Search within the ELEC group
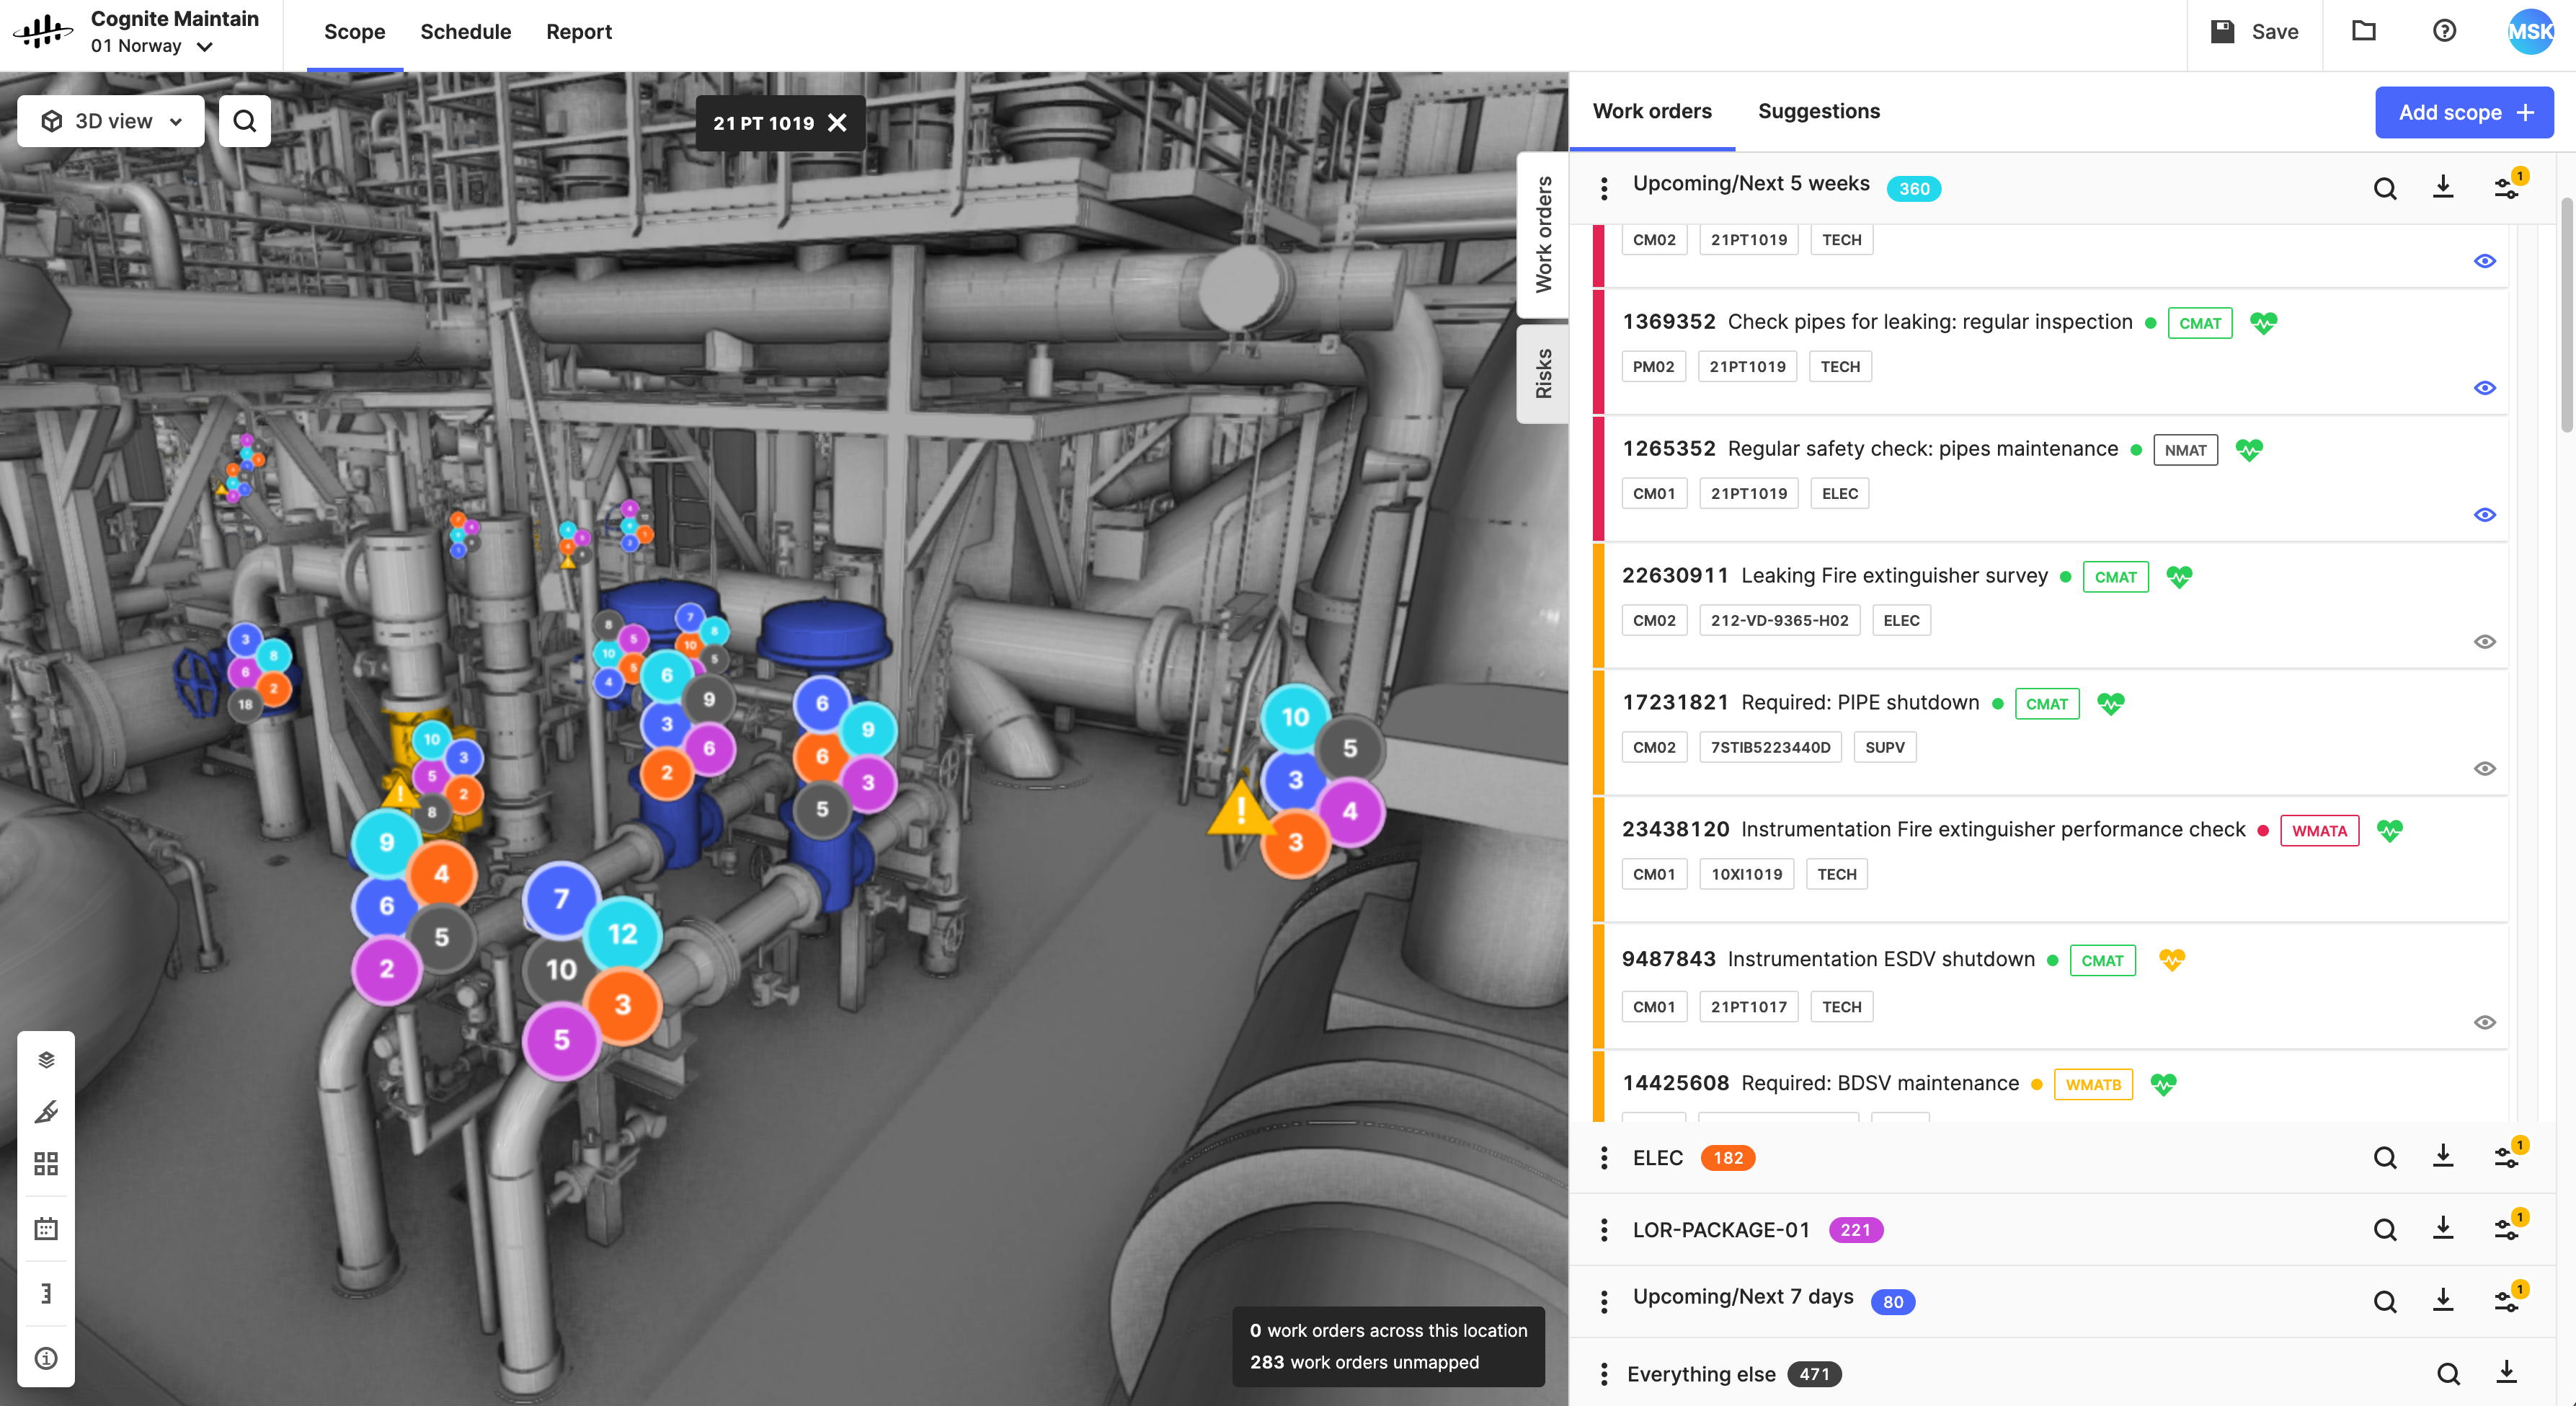The height and width of the screenshot is (1406, 2576). [2385, 1158]
